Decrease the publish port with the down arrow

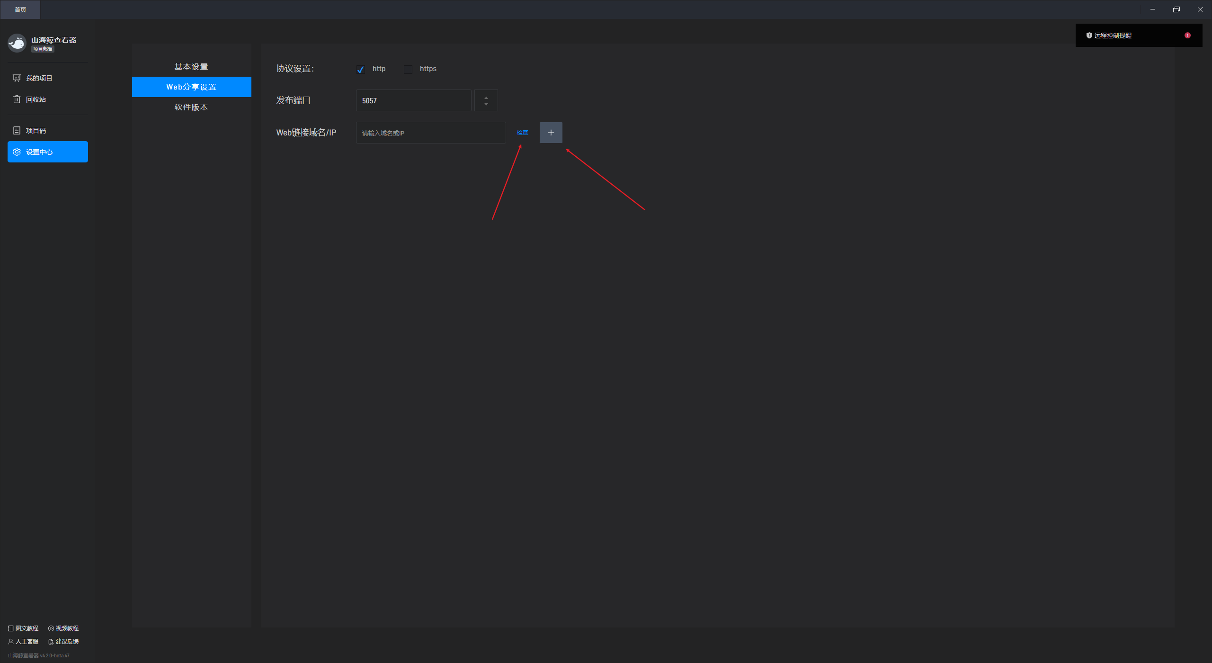tap(486, 104)
